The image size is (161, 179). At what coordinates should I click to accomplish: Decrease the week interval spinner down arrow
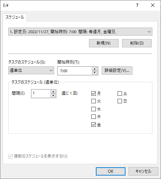(53, 95)
